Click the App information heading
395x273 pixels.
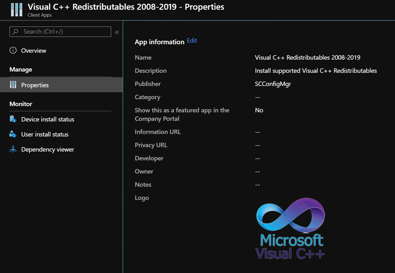pos(160,42)
